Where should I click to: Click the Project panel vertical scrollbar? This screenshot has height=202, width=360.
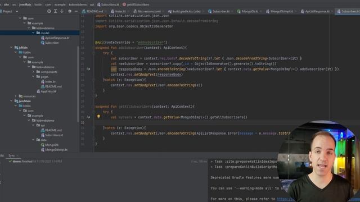(x=78, y=84)
